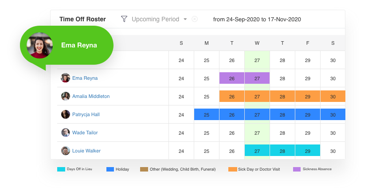Select the Upcoming Period filter field

coord(155,19)
